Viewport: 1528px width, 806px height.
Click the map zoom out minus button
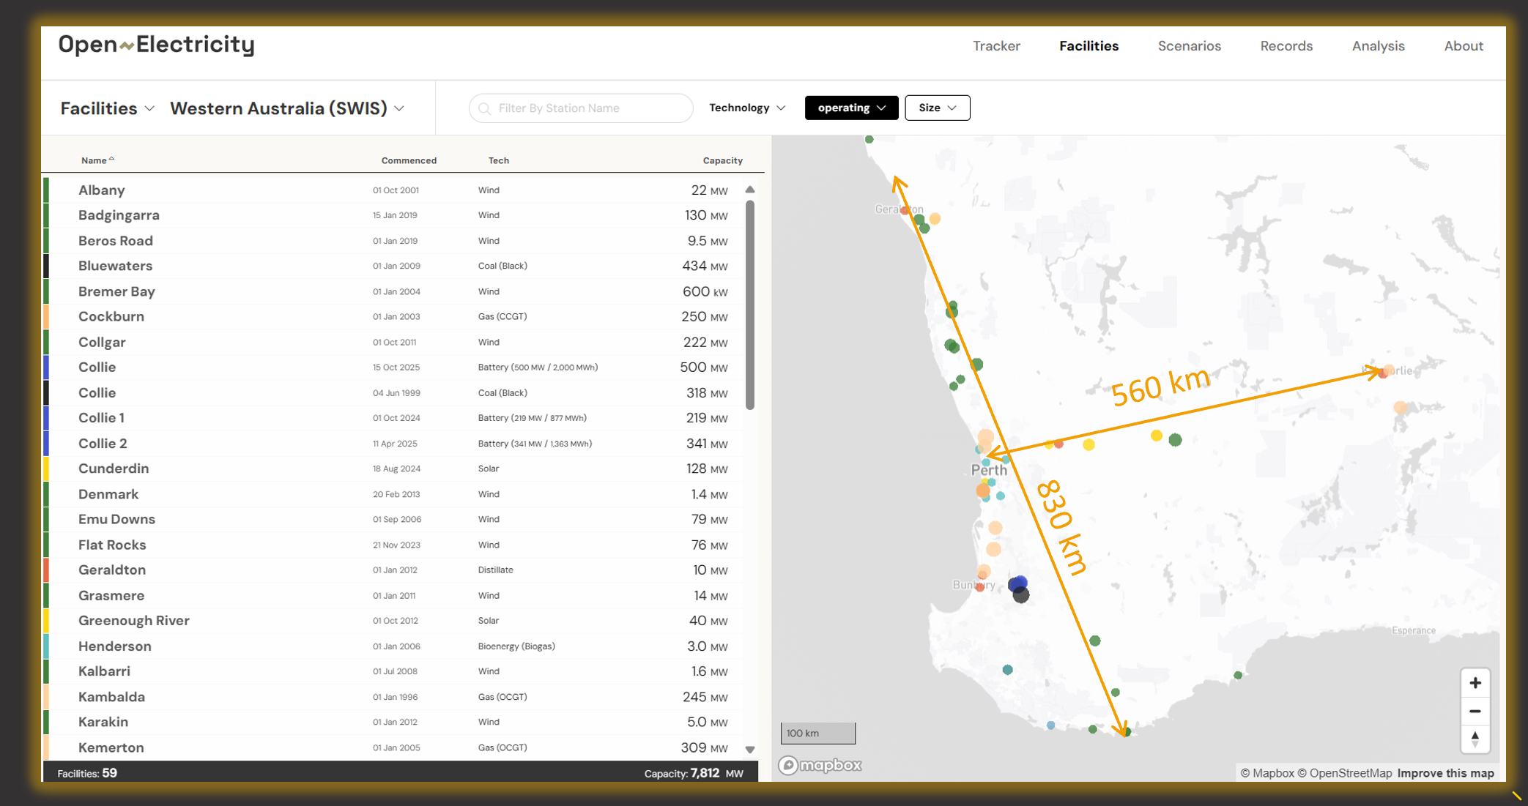pyautogui.click(x=1475, y=711)
